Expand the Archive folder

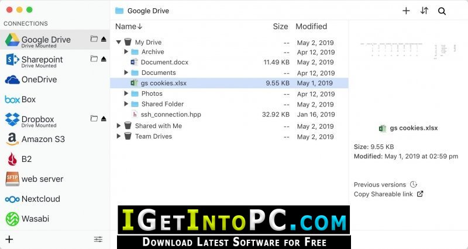point(126,51)
